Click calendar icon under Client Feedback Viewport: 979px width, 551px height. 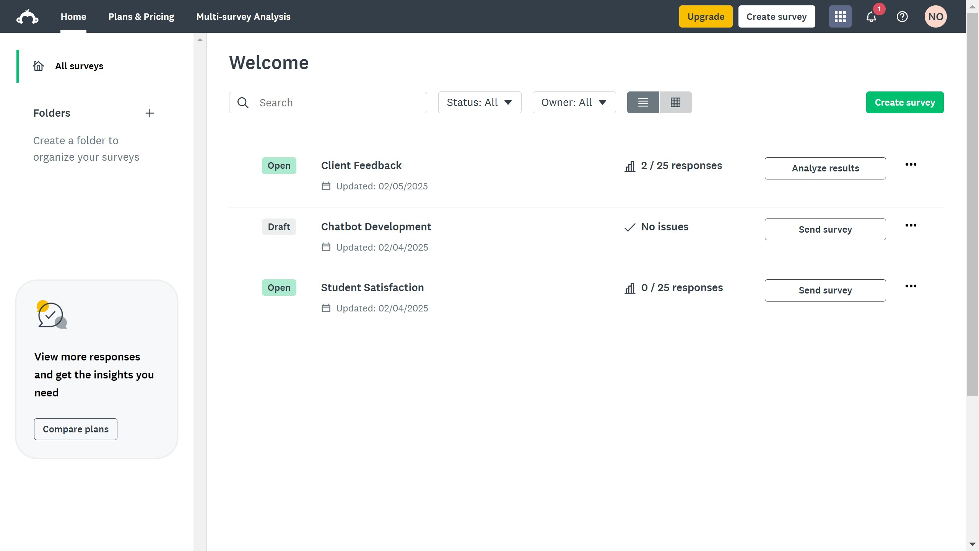point(326,186)
